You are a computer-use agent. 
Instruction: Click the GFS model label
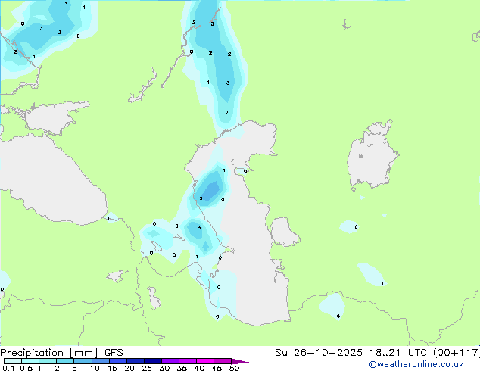point(114,353)
